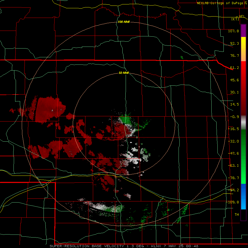
Task: Click the -94.2 scale value
Action: coord(233,190)
